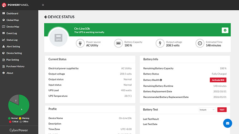Click the About info icon
Viewport: 239px width, 134px height.
pos(4,73)
